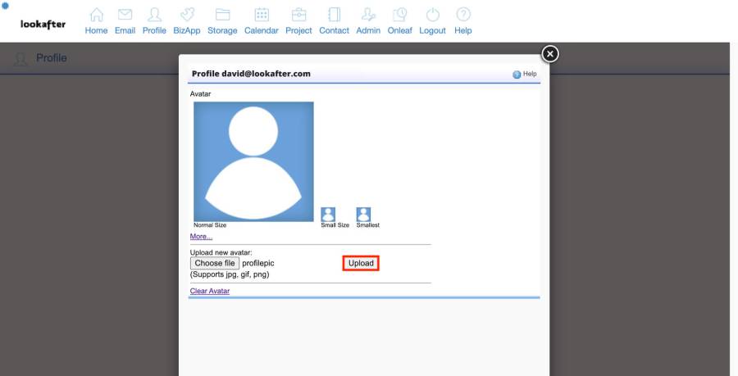
Task: Open the Storage folder icon
Action: [222, 16]
